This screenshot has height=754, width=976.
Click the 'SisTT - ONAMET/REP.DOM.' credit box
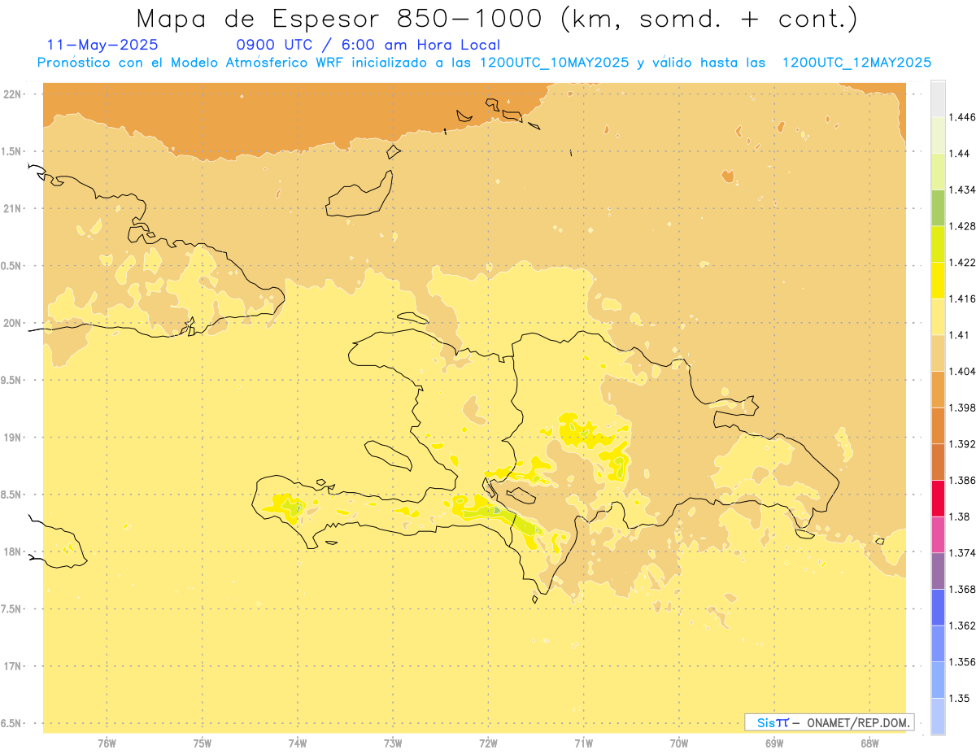click(x=830, y=722)
